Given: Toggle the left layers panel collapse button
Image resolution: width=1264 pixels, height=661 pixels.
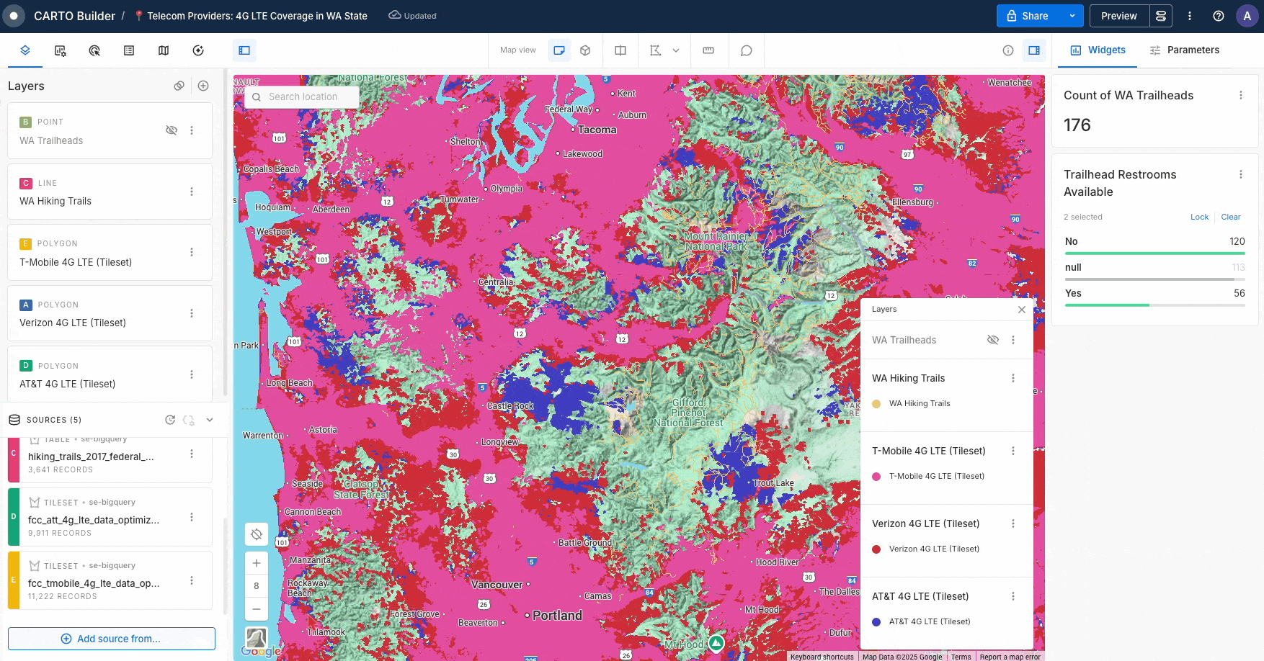Looking at the screenshot, I should point(244,50).
